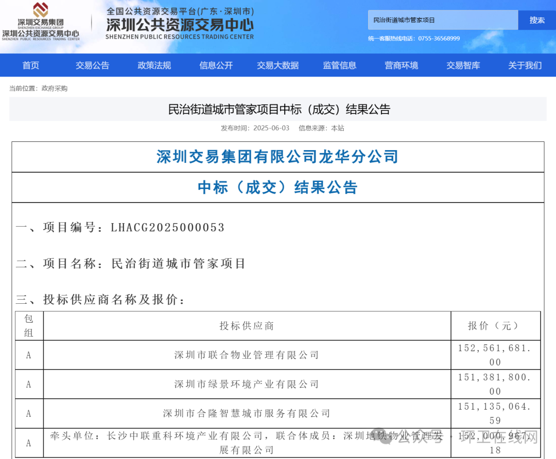Click the price 151,381,800.00
The image size is (556, 459).
tap(495, 384)
